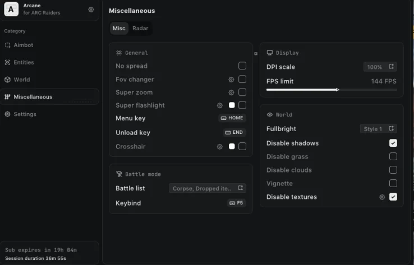The image size is (414, 265).
Task: Enable the Disable grass checkbox
Action: point(393,156)
